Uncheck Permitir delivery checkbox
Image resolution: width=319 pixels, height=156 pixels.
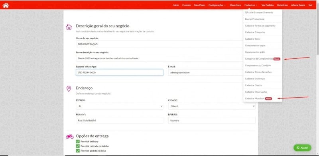(78, 141)
